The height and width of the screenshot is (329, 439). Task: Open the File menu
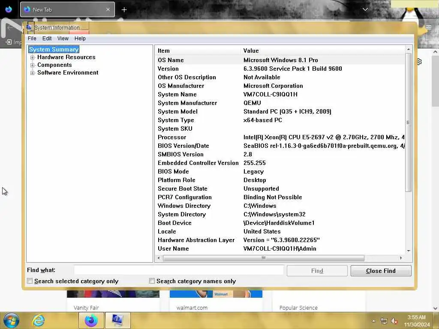[32, 38]
